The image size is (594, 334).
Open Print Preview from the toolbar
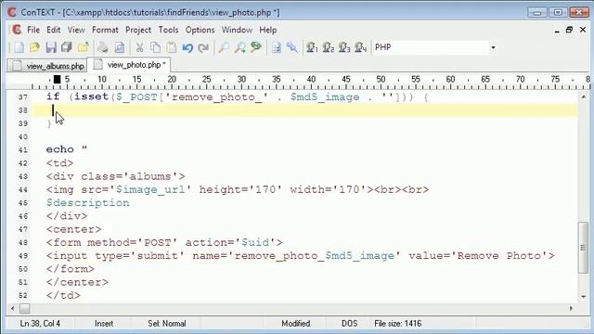pyautogui.click(x=119, y=47)
